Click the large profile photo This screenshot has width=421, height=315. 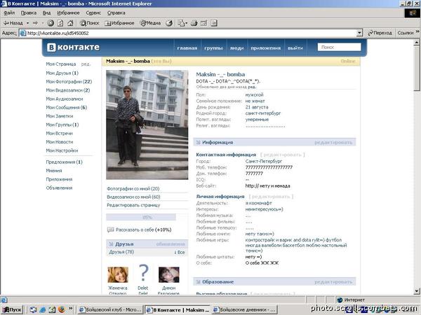pos(147,125)
